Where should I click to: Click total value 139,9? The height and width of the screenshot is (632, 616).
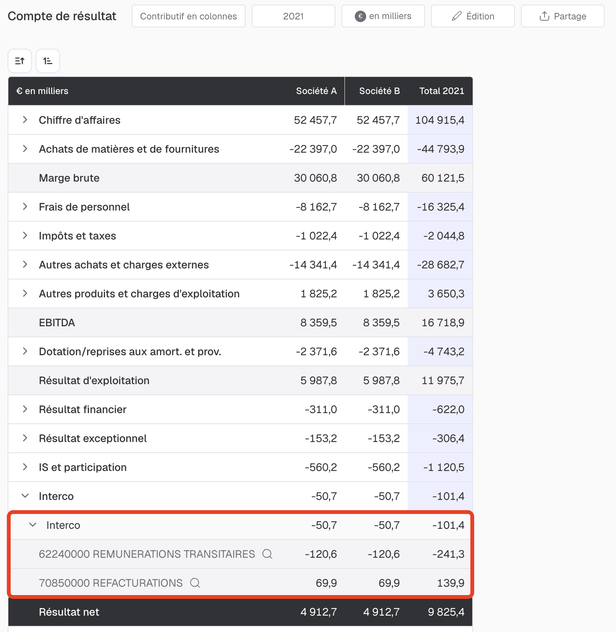point(451,583)
